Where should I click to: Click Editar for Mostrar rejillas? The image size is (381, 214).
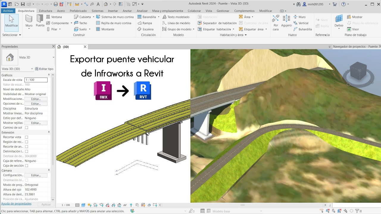tap(36, 123)
